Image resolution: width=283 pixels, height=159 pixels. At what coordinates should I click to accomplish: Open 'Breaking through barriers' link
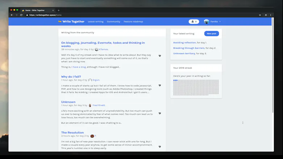[x=189, y=48]
